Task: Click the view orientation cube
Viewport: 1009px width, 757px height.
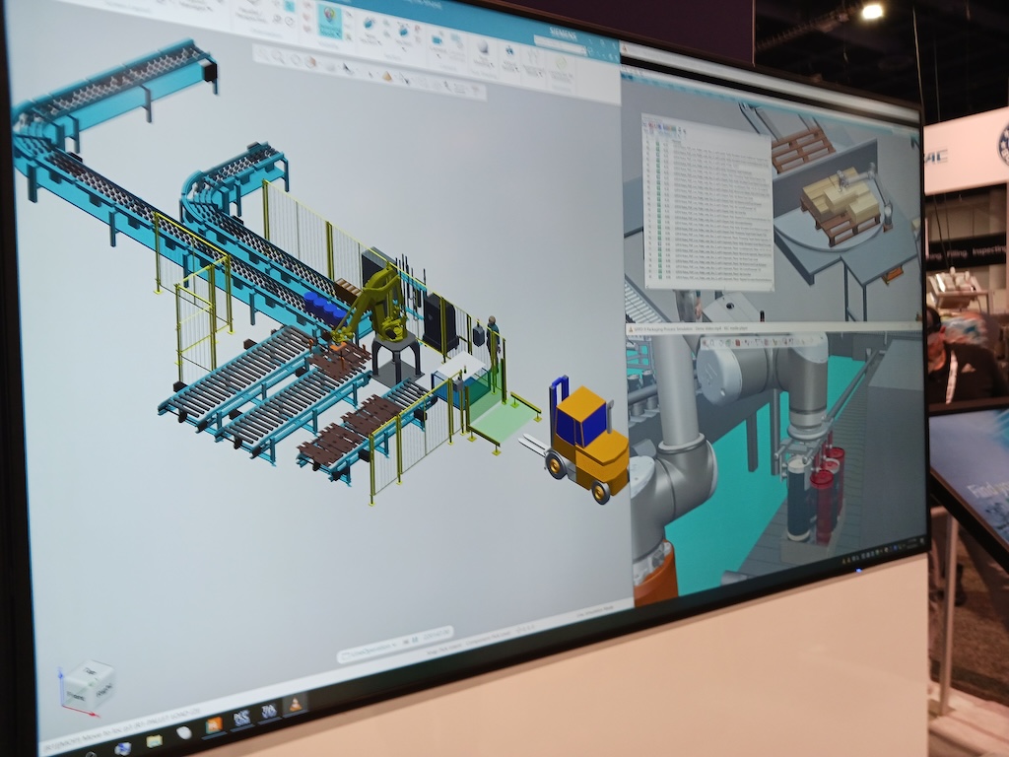Action: pyautogui.click(x=88, y=686)
